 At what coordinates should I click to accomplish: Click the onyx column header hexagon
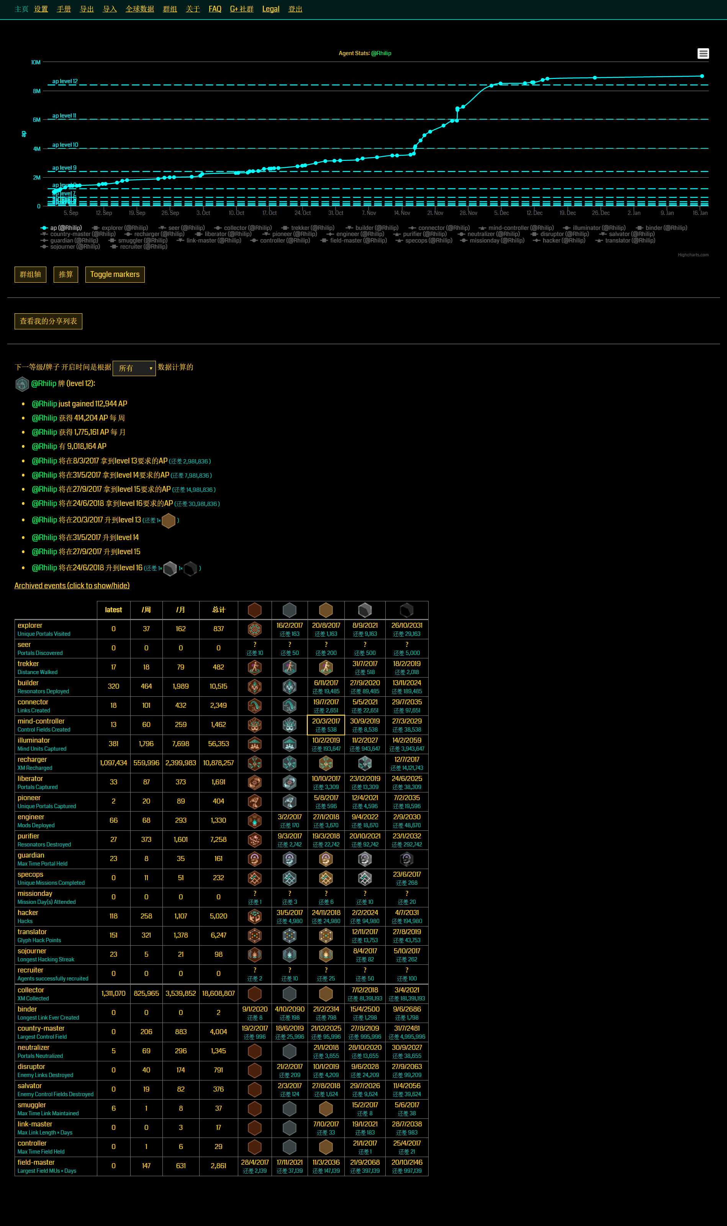click(x=407, y=610)
